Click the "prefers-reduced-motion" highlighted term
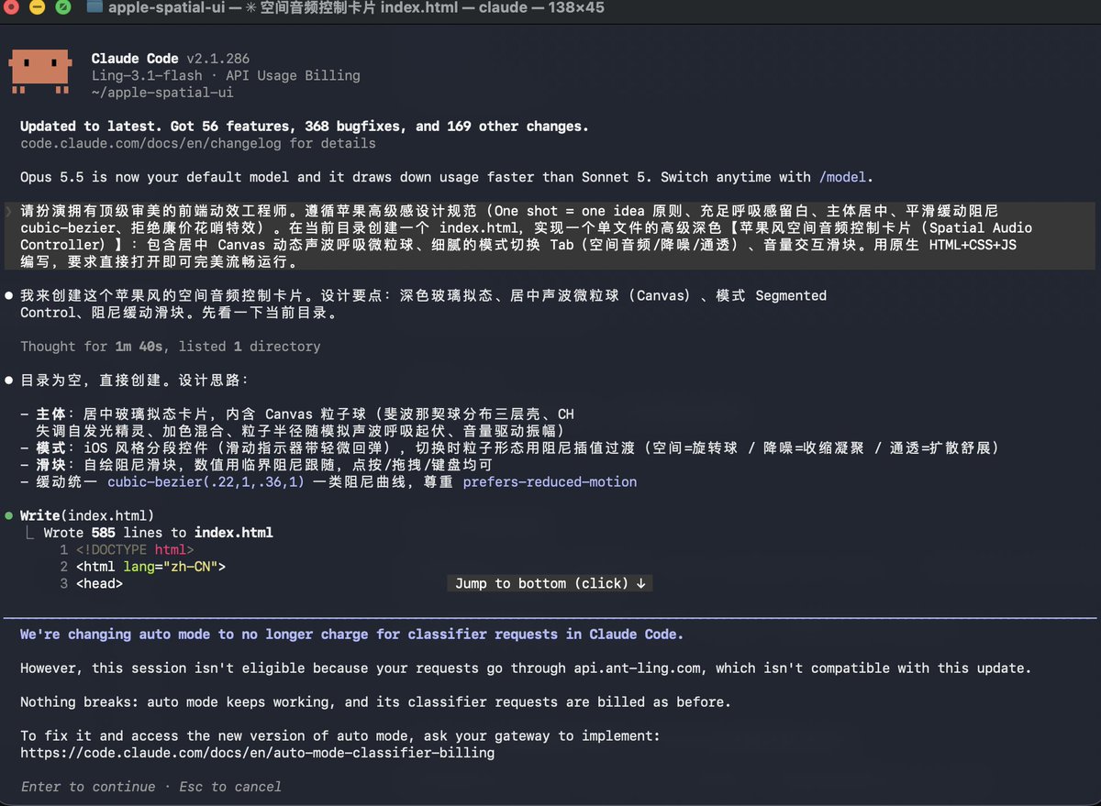Screen dimensions: 1101x806 tap(550, 481)
